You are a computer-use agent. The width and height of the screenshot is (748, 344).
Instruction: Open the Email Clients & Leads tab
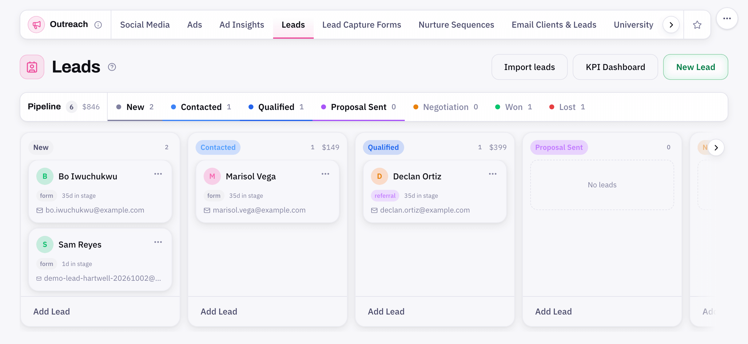tap(554, 25)
